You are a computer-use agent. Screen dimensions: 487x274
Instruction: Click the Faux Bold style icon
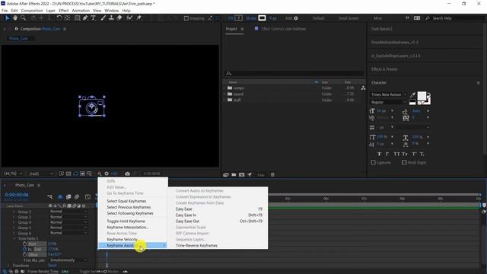379,154
